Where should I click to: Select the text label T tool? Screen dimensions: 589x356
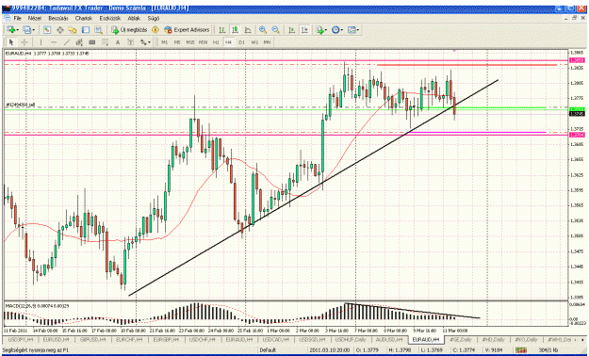tap(130, 42)
